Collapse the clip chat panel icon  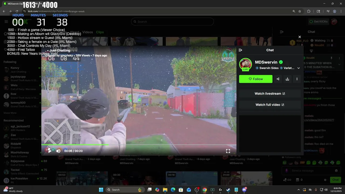(x=240, y=50)
